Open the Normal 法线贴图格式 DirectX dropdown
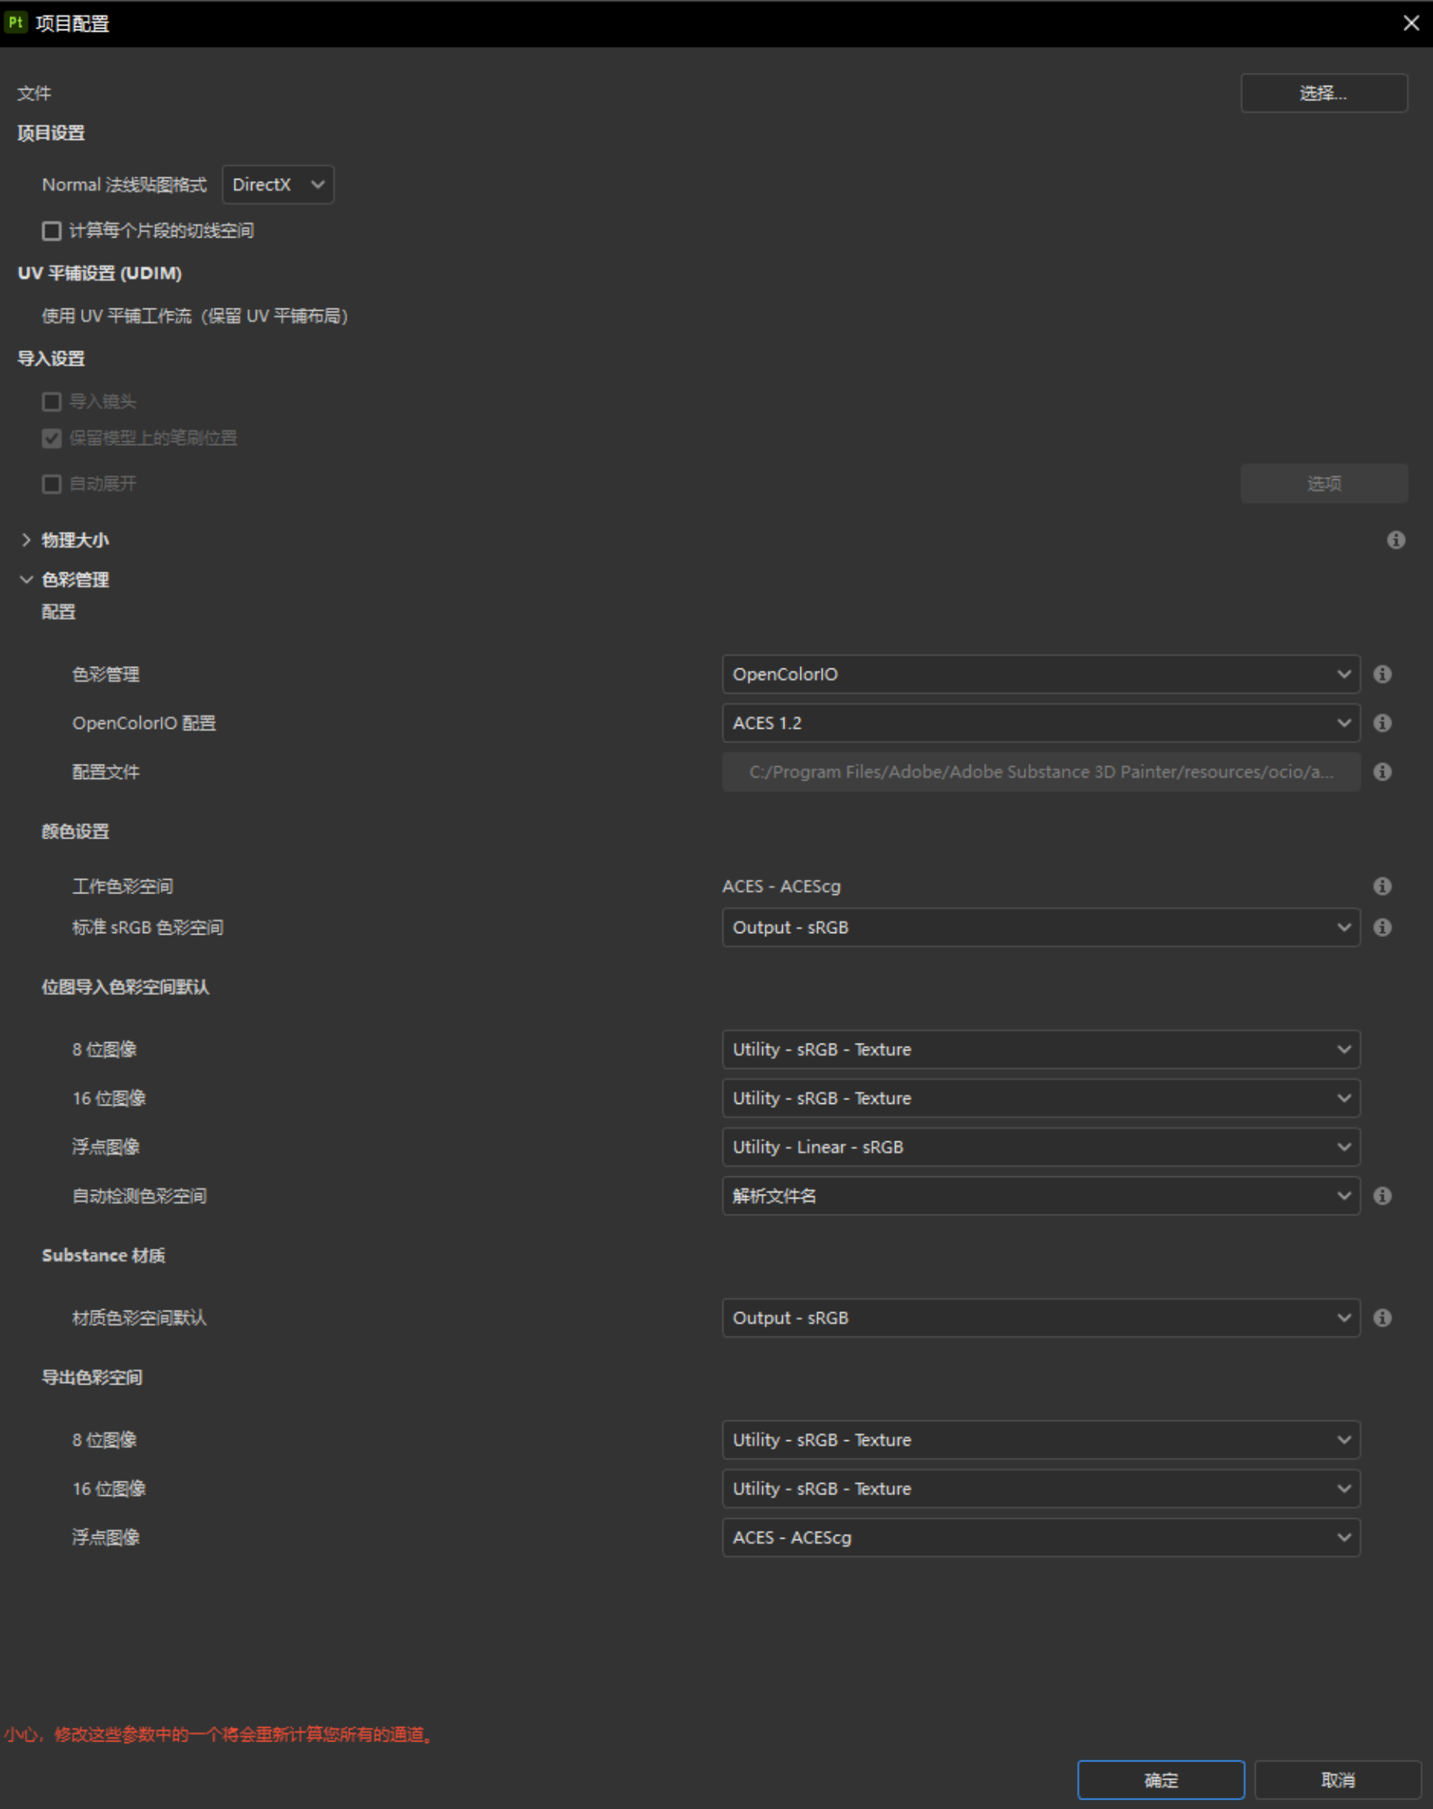This screenshot has width=1433, height=1809. pyautogui.click(x=277, y=184)
